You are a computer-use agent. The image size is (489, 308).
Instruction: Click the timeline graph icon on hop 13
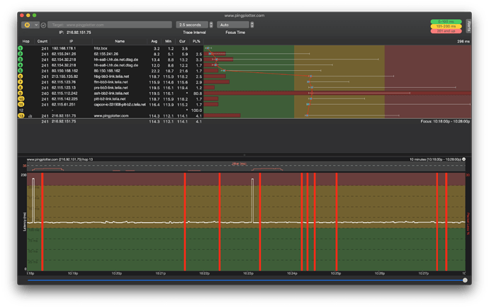[30, 116]
